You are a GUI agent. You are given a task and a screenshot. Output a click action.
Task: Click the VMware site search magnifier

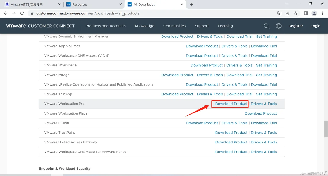coord(266,26)
